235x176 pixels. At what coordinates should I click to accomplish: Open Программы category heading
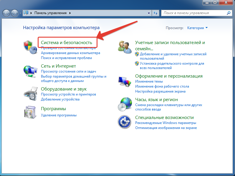tap(54, 109)
